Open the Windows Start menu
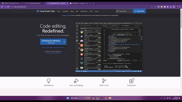 (68, 98)
